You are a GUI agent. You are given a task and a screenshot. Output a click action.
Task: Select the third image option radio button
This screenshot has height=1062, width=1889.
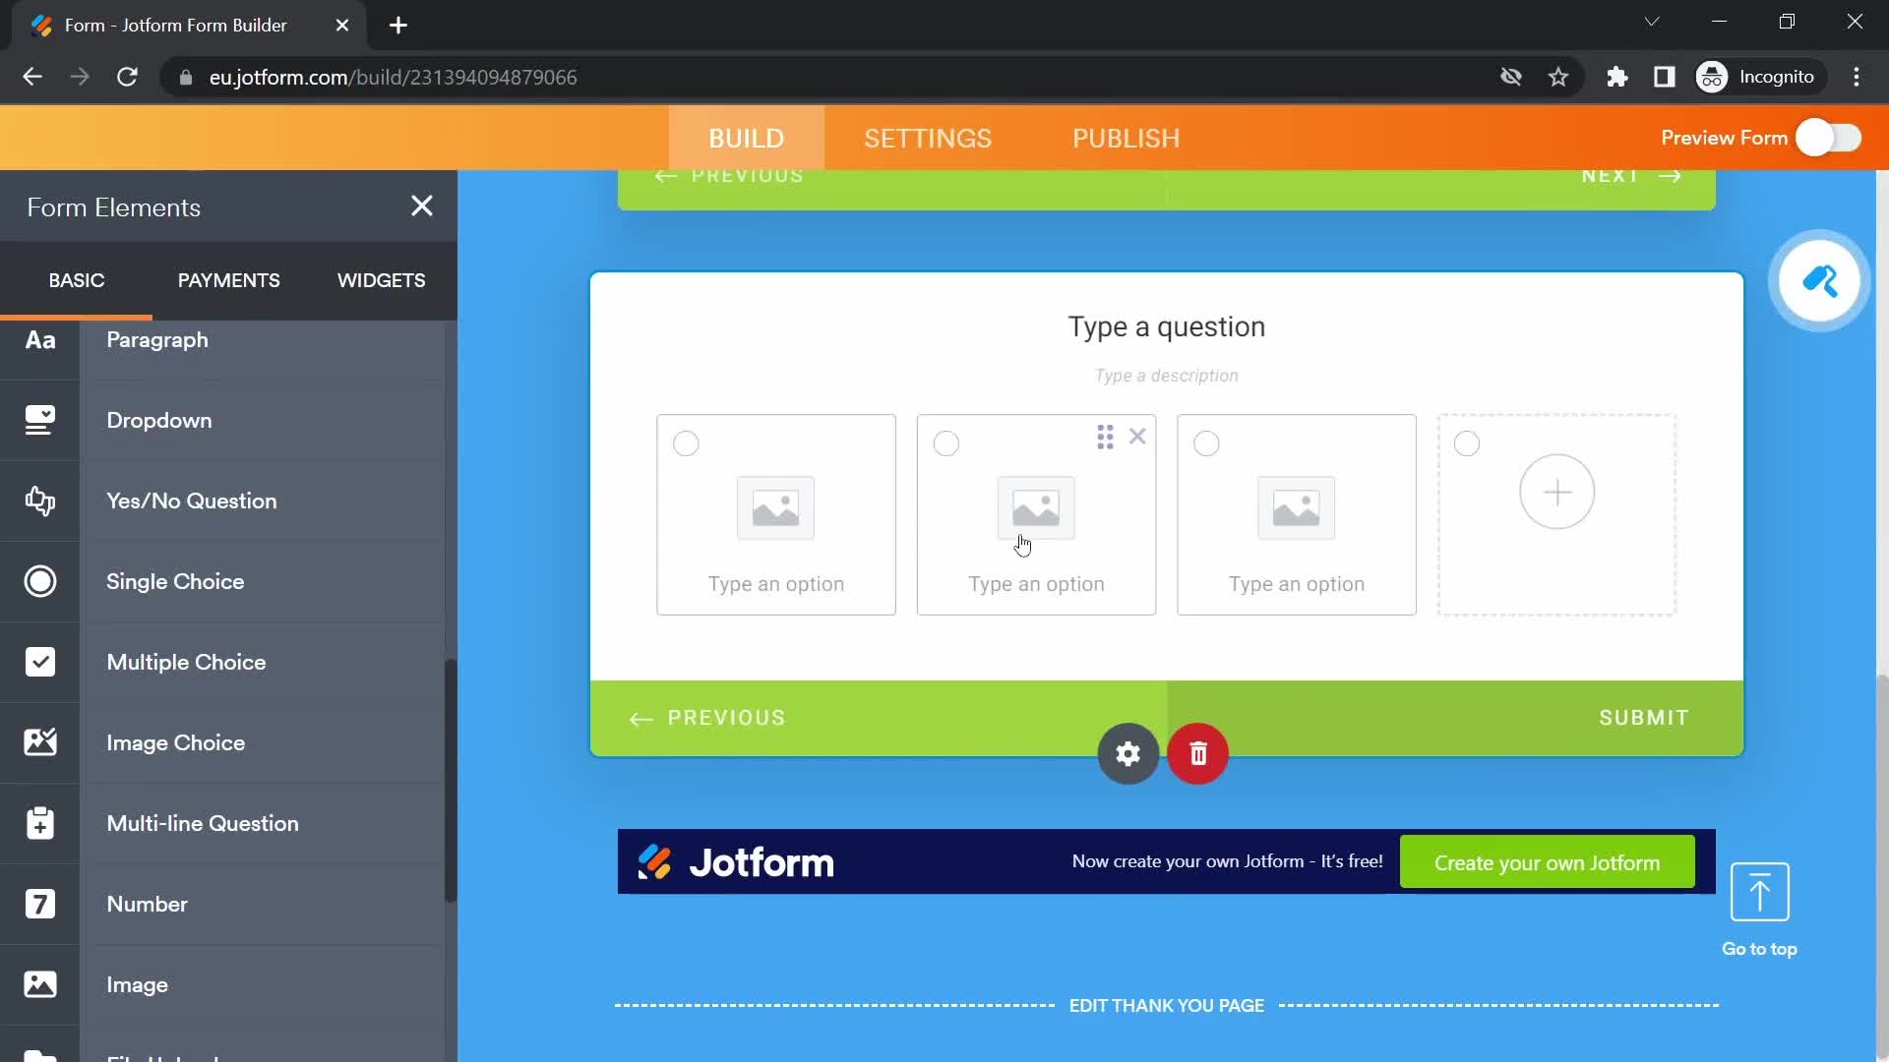1206,442
